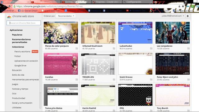Click the flag icon under Candies

77,80
